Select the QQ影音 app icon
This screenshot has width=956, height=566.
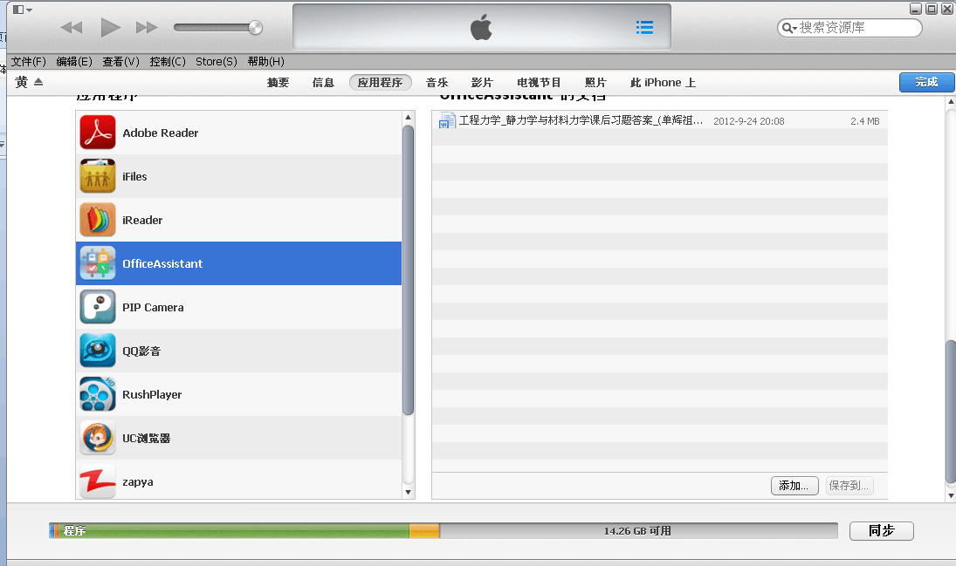98,351
